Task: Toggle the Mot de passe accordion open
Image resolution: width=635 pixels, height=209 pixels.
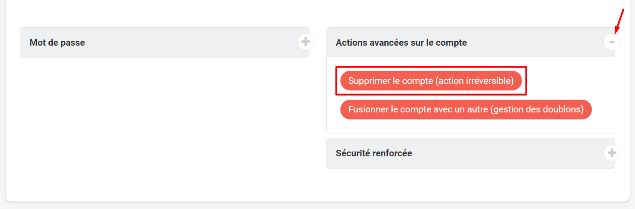Action: pos(306,42)
